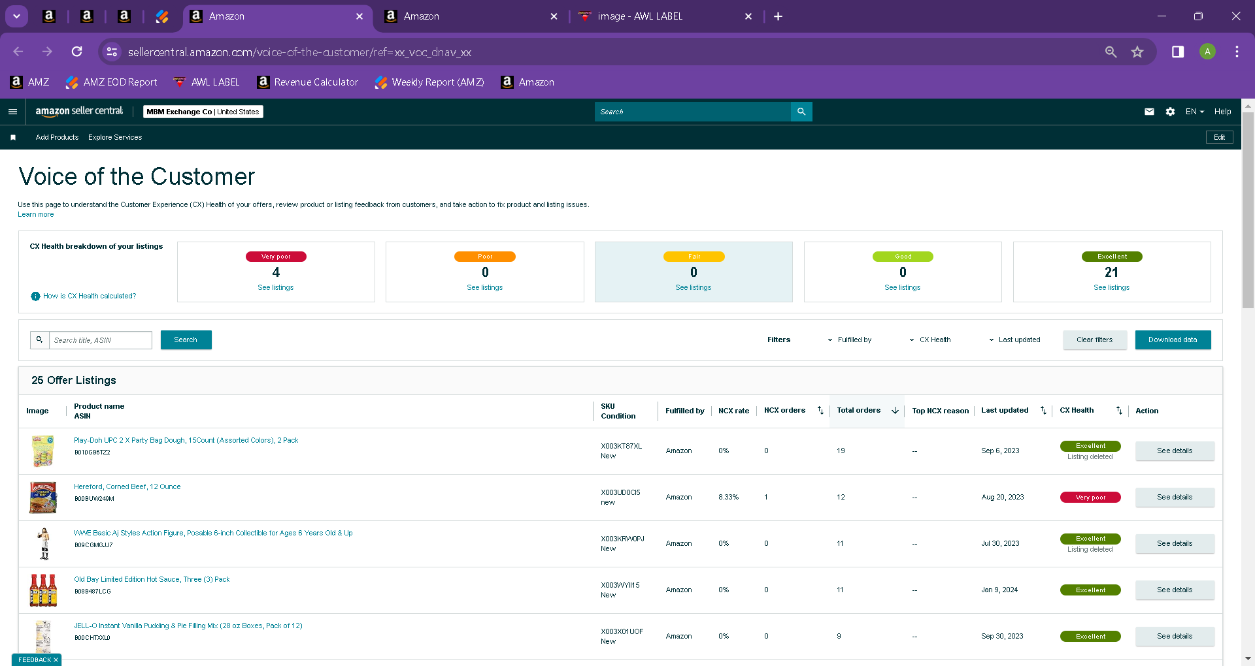Open the JELL-O Instant Vanilla Pudding listing

click(188, 626)
